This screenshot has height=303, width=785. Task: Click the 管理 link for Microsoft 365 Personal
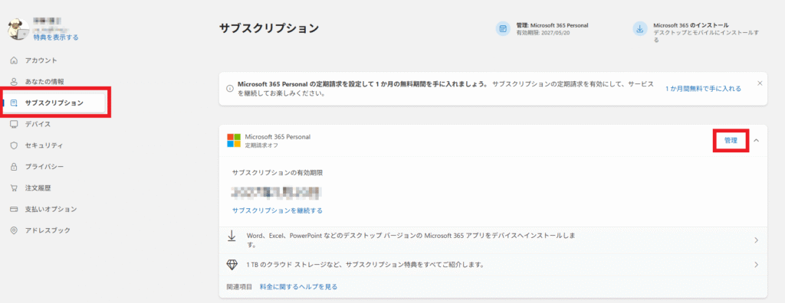click(x=731, y=141)
